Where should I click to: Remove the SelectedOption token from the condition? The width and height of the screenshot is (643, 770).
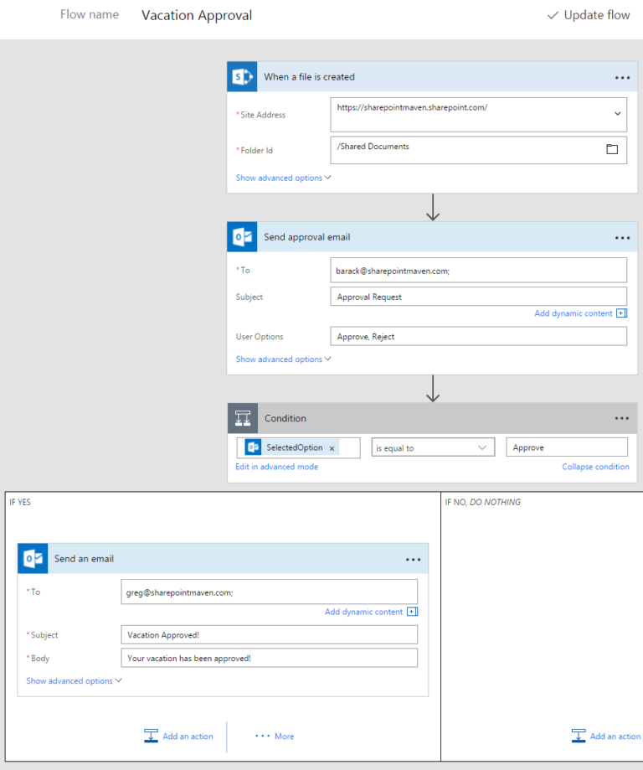tap(332, 448)
